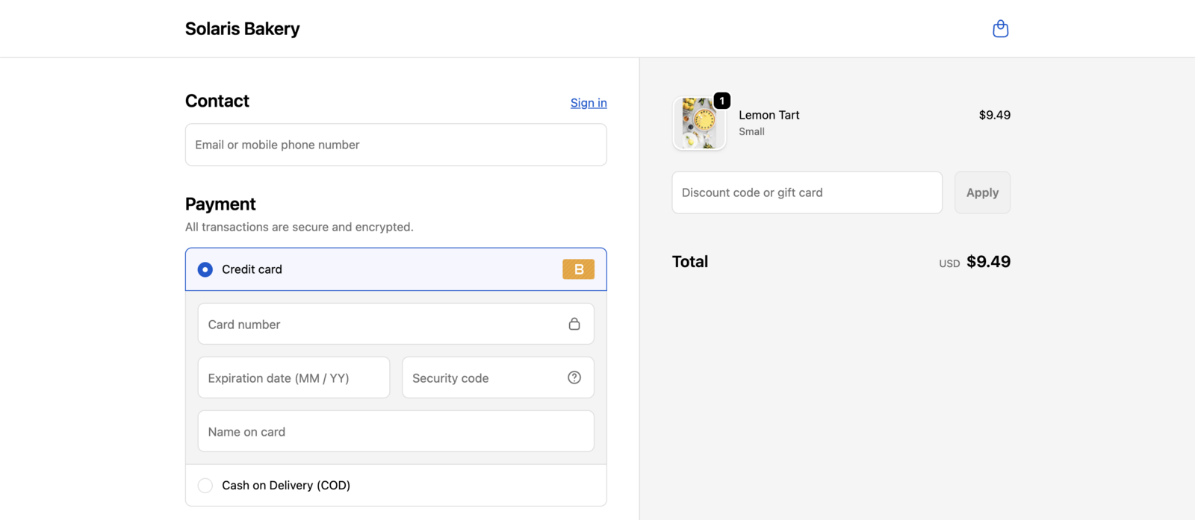The image size is (1195, 520).
Task: Focus the Name on card field
Action: tap(396, 431)
